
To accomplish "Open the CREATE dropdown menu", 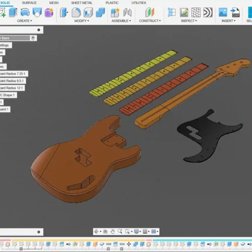I will click(x=25, y=21).
